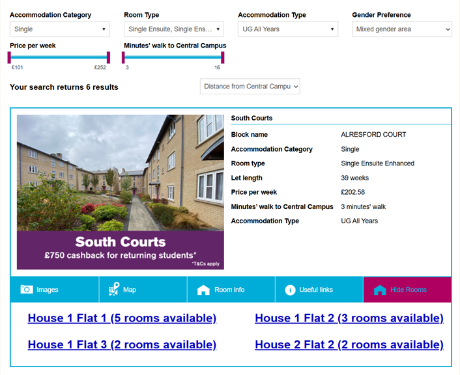Click the South Courts £750 cashback banner
The image size is (460, 375).
pyautogui.click(x=121, y=250)
